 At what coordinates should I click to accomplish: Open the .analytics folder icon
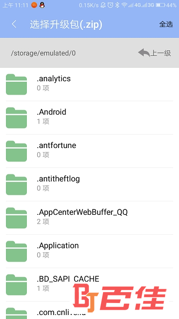click(x=16, y=84)
